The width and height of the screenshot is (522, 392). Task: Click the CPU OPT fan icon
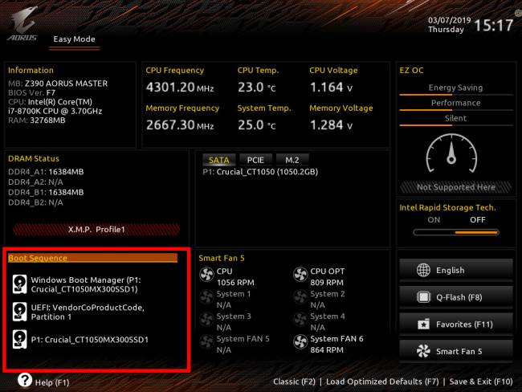pyautogui.click(x=300, y=275)
